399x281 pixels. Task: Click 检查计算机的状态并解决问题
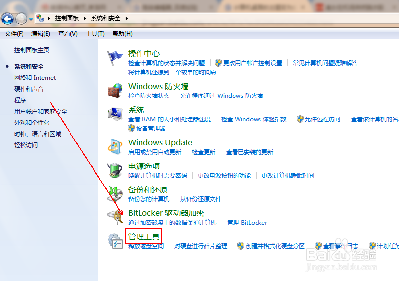[166, 63]
